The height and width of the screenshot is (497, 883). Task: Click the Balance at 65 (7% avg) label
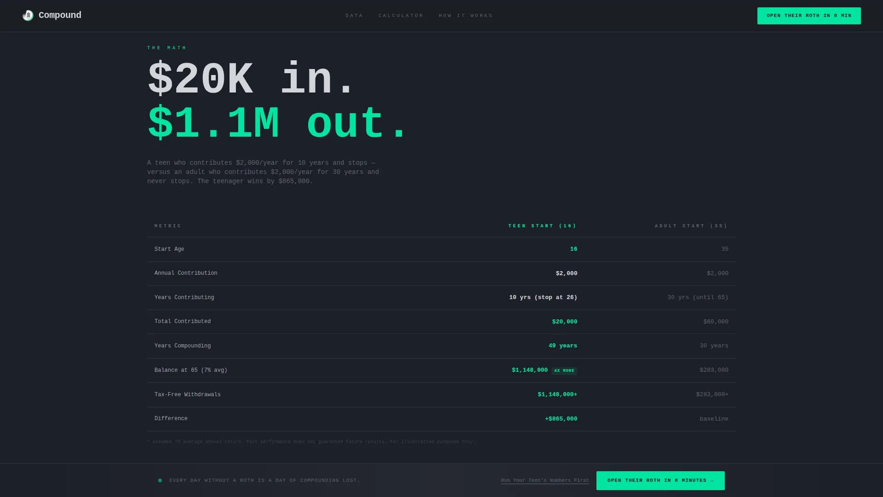pyautogui.click(x=191, y=370)
